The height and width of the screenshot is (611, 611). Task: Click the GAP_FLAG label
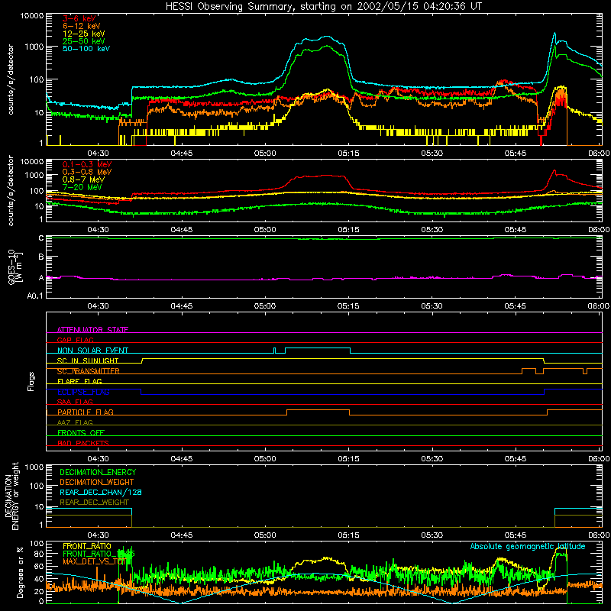point(75,340)
